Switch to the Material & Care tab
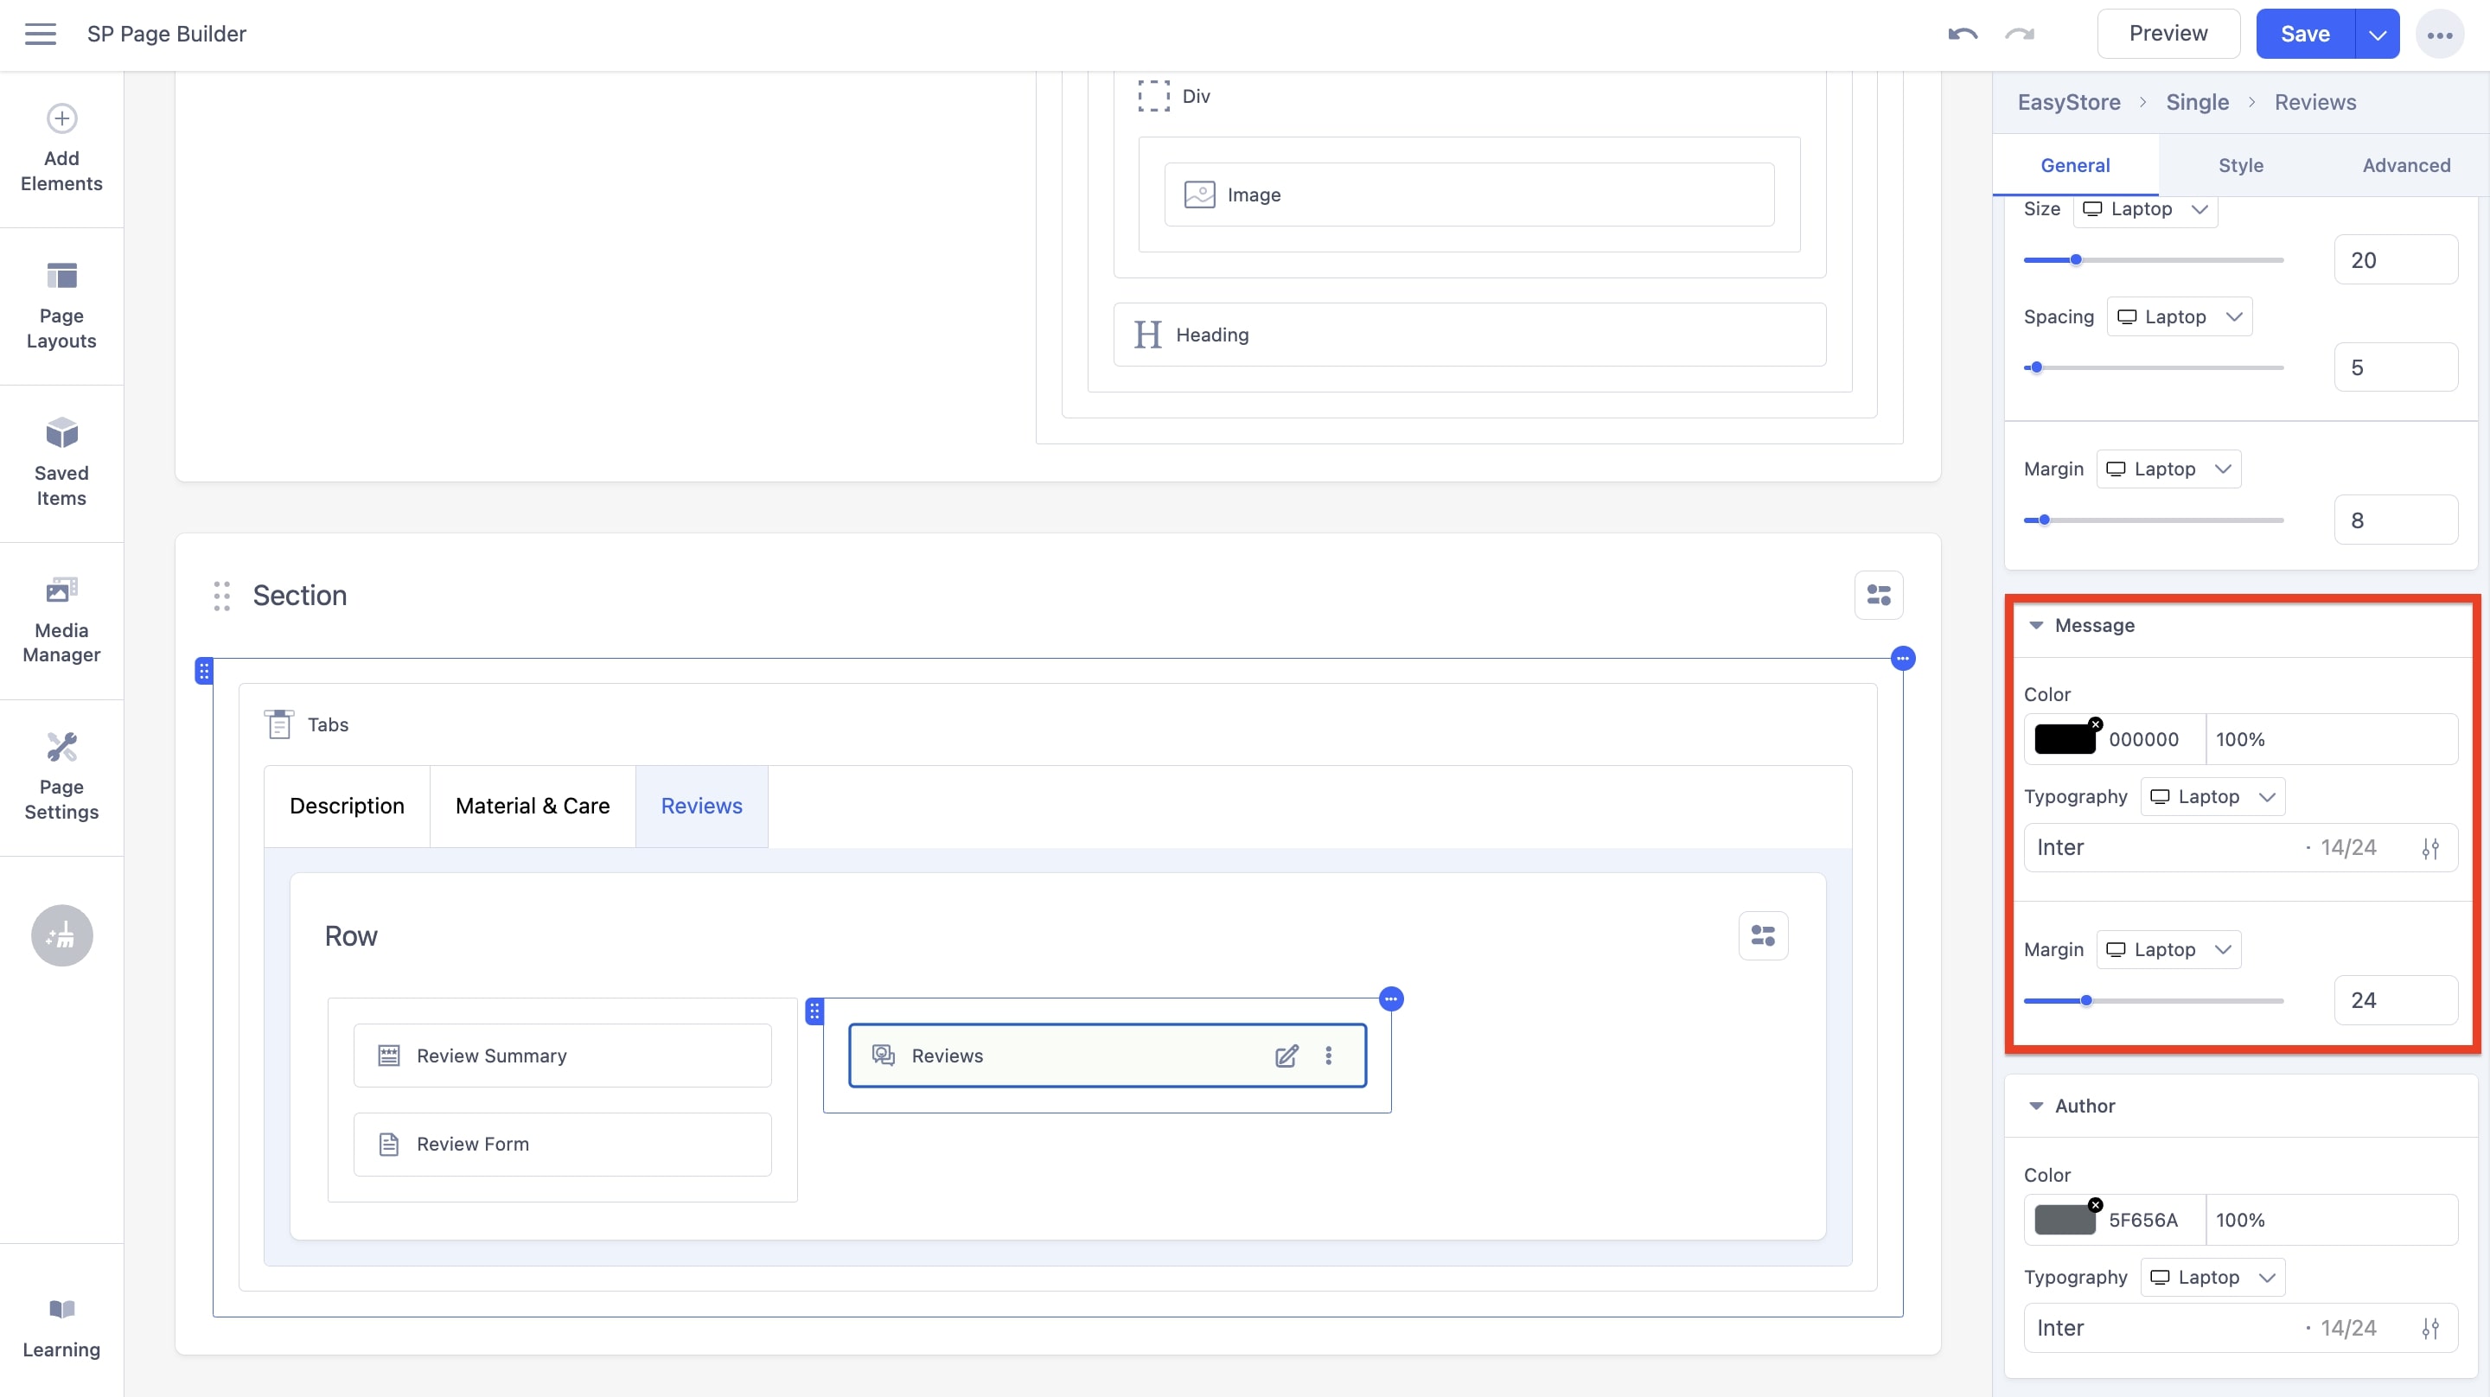2490x1397 pixels. [x=532, y=806]
